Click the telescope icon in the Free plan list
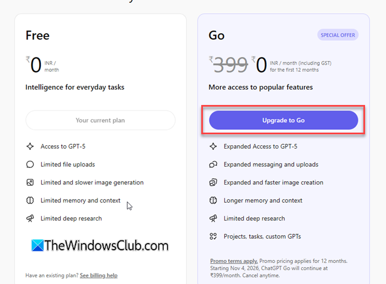This screenshot has width=386, height=284. point(30,218)
